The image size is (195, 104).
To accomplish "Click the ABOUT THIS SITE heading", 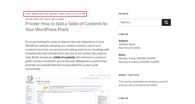I will [129, 75].
